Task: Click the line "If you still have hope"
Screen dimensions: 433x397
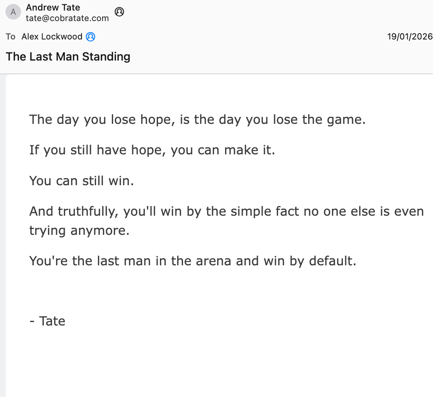Action: pos(152,150)
